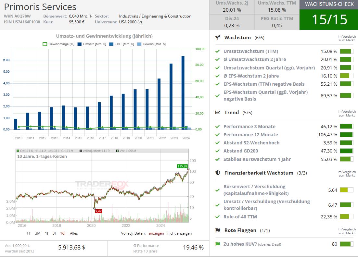Click the Börsenwert / Verschuldung rating bar

point(346,190)
